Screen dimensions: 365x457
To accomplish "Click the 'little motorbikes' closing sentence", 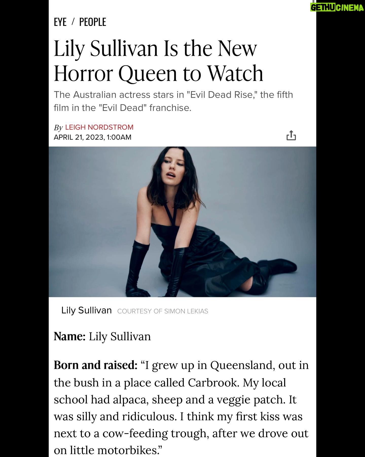I will coord(108,450).
